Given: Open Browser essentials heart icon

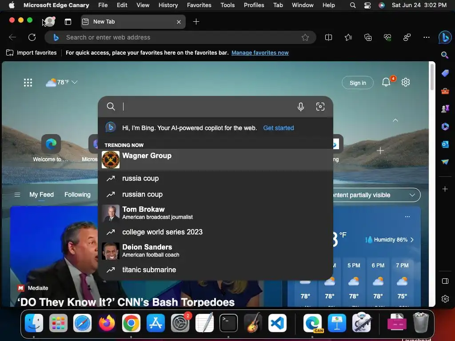Looking at the screenshot, I should [387, 37].
